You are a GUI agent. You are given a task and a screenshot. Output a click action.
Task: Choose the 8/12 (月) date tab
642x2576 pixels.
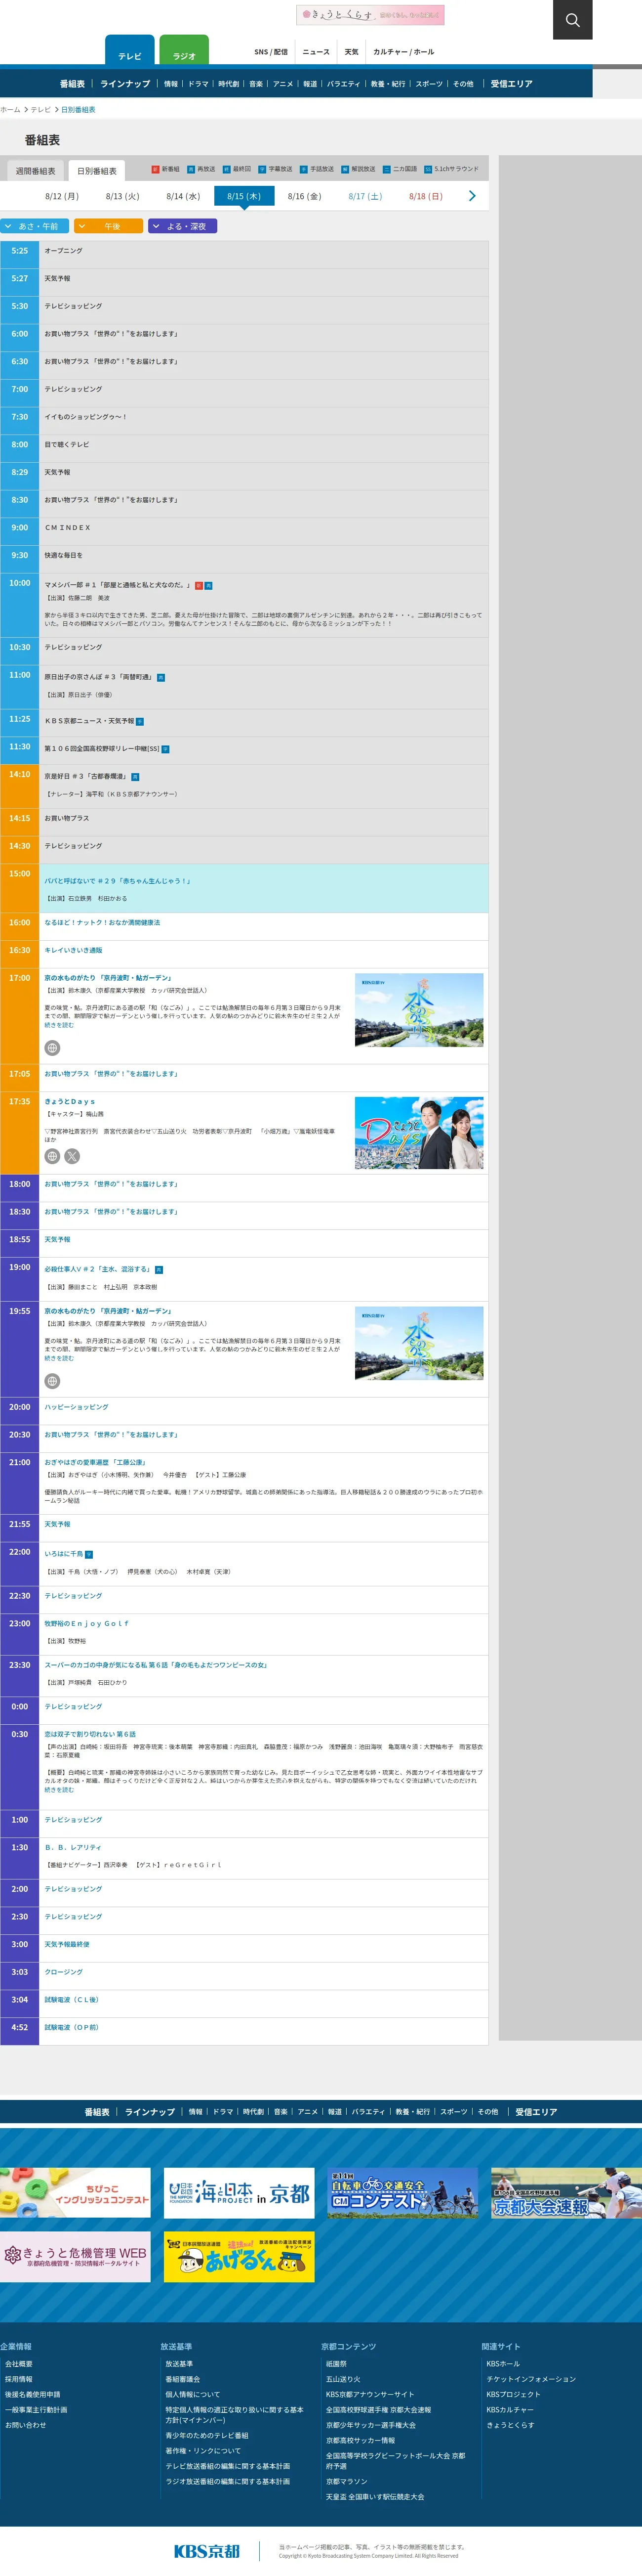click(62, 196)
